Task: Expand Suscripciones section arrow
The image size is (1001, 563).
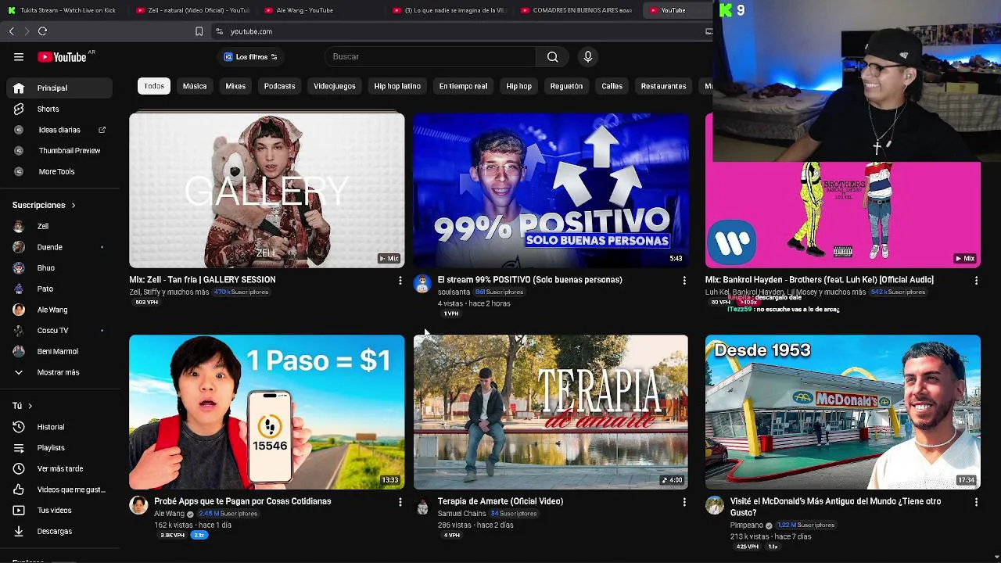Action: click(x=74, y=205)
